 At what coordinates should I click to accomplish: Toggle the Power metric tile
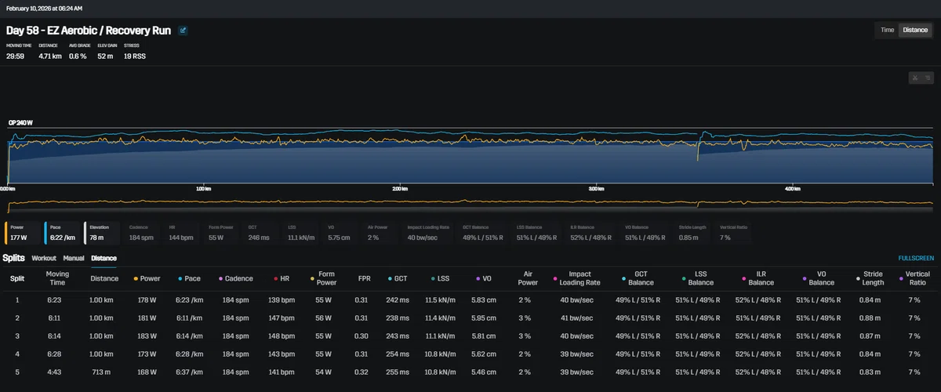coord(22,233)
